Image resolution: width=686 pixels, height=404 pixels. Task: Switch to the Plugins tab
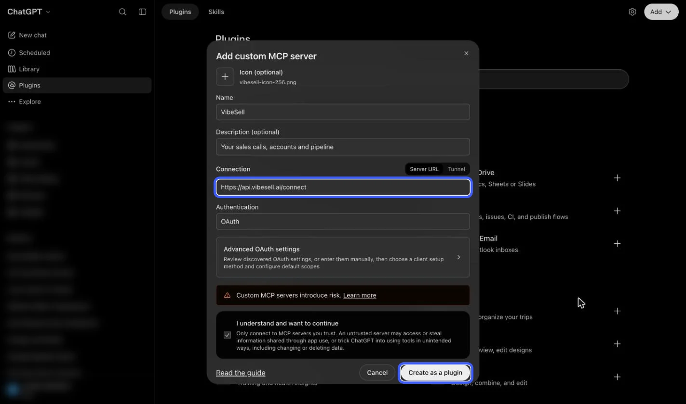pos(180,12)
